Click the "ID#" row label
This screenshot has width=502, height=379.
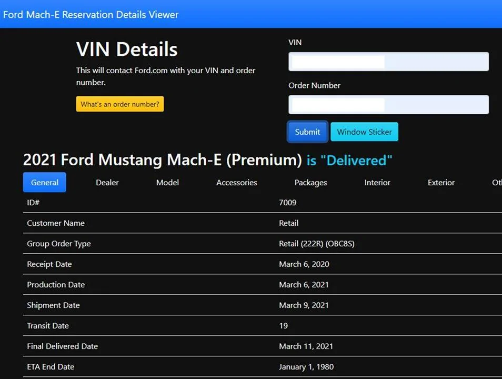coord(33,203)
